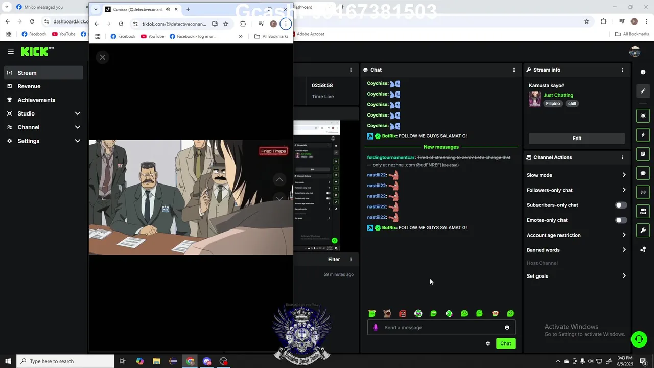Toggle Subscribers-only chat
Screen dimensions: 654x368
[x=621, y=205]
